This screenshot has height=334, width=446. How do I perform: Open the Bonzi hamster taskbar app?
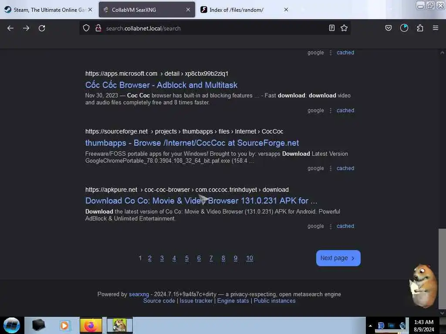point(119,325)
